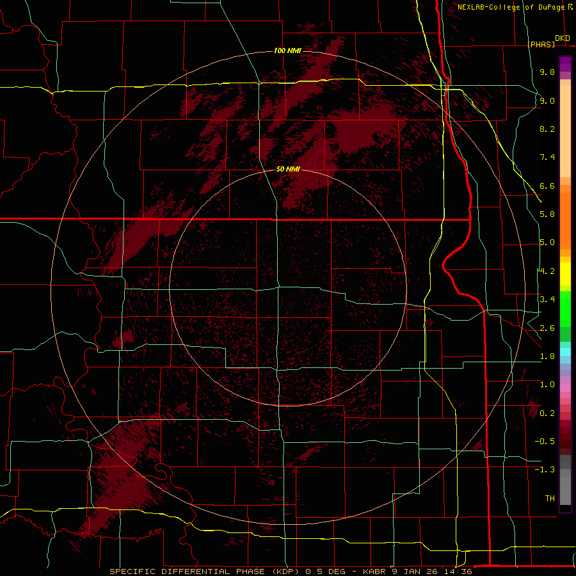The height and width of the screenshot is (576, 576).
Task: Select the 4.2 scale value
Action: click(547, 271)
